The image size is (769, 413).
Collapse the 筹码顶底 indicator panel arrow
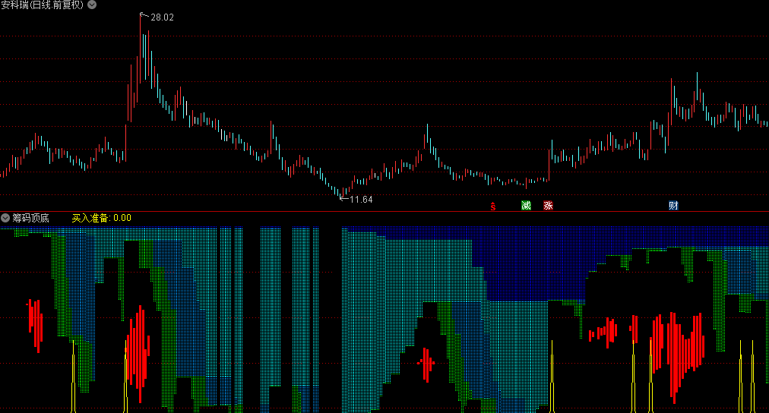point(5,218)
